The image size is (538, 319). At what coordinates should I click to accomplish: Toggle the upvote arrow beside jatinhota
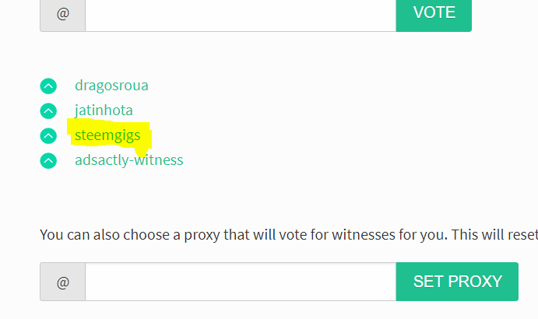[48, 110]
